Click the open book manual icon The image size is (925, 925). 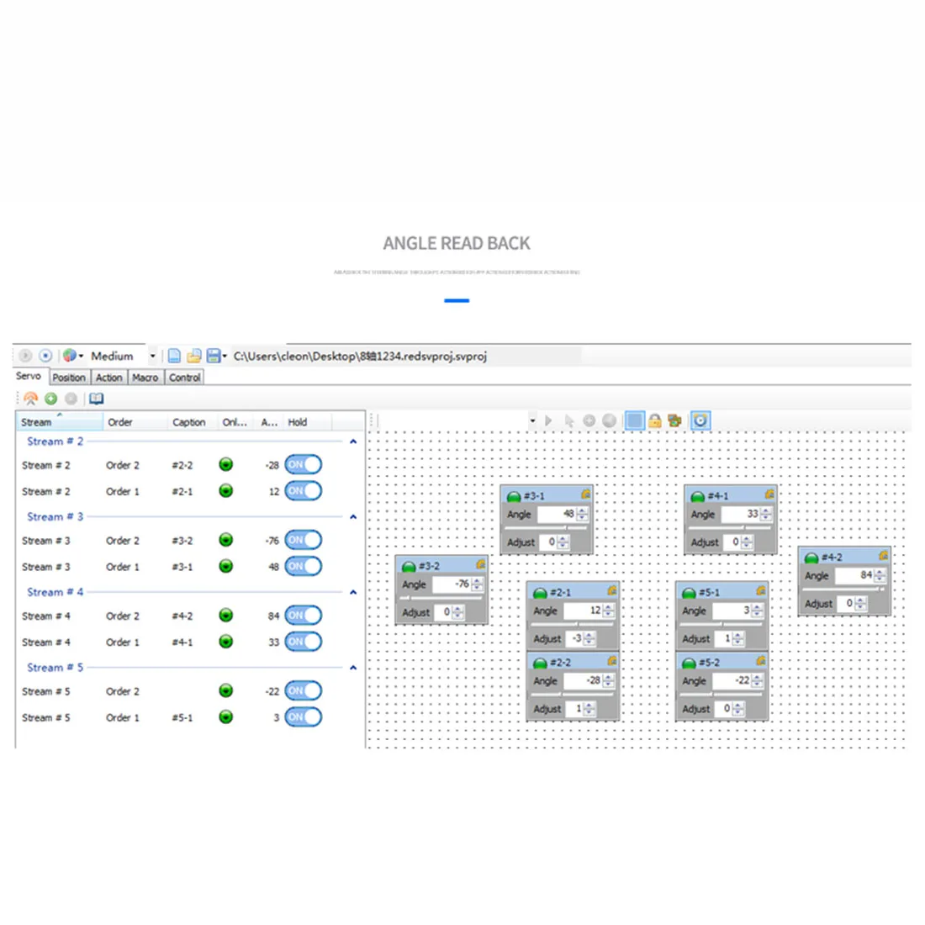[x=96, y=399]
